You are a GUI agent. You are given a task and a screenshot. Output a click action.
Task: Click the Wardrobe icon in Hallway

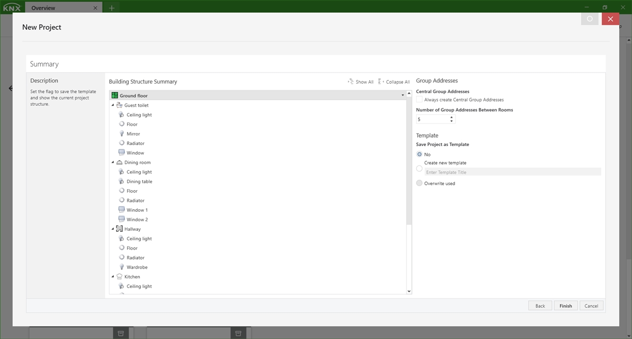121,266
